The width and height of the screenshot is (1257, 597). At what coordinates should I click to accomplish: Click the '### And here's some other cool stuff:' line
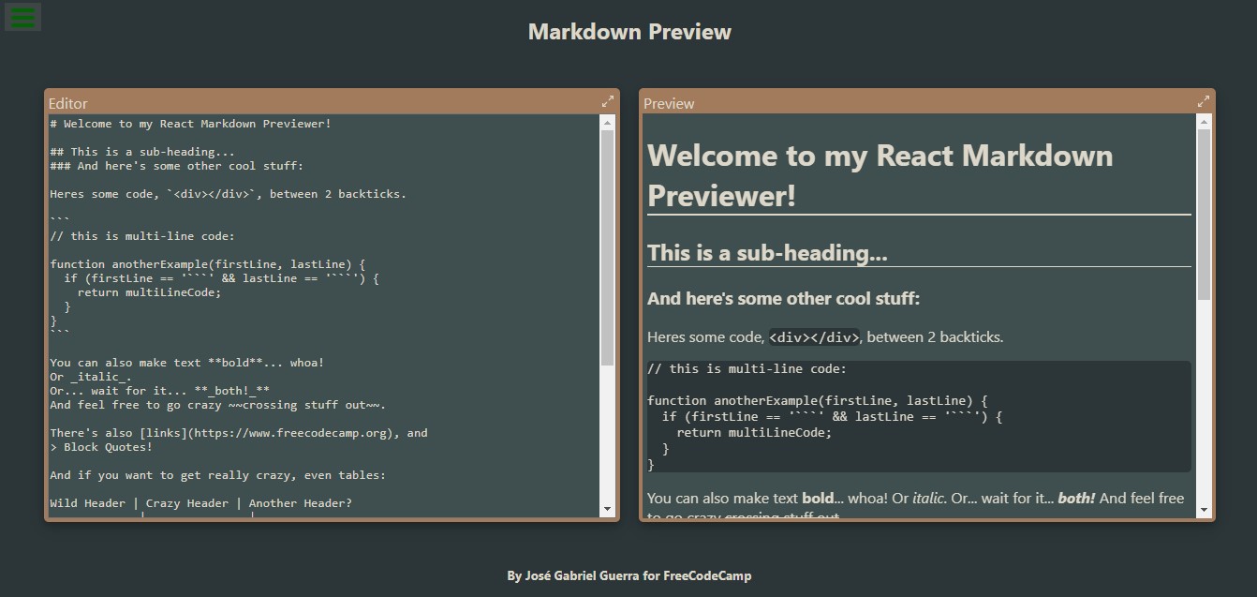coord(176,166)
